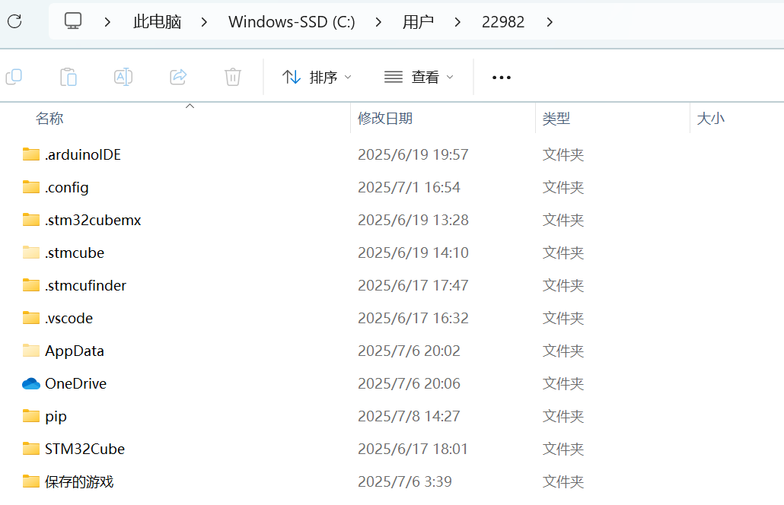Click the paste toolbar icon

tap(68, 77)
